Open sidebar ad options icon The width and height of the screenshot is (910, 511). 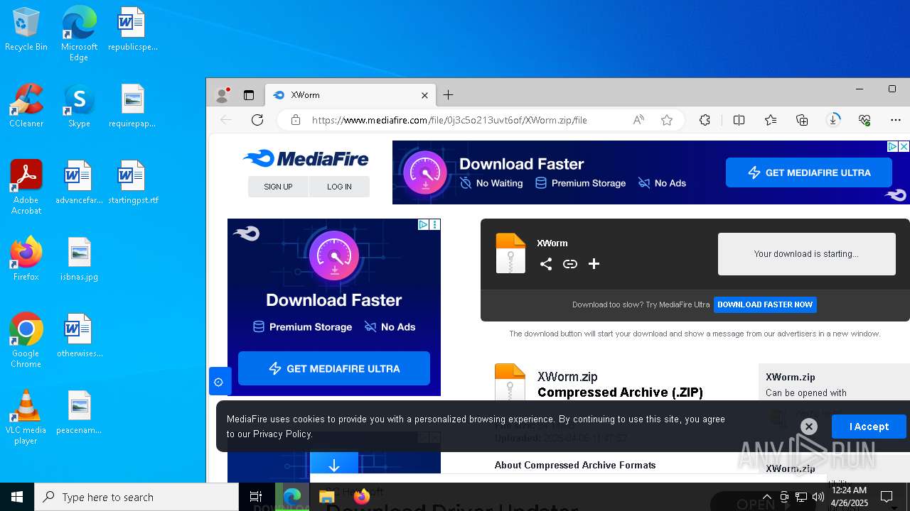[435, 224]
